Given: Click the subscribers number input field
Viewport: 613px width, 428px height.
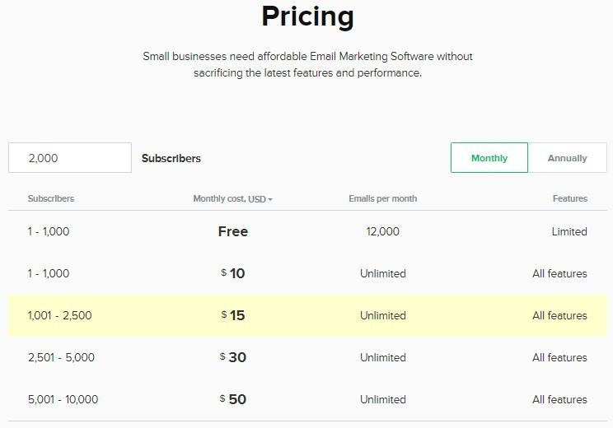Looking at the screenshot, I should click(x=70, y=158).
